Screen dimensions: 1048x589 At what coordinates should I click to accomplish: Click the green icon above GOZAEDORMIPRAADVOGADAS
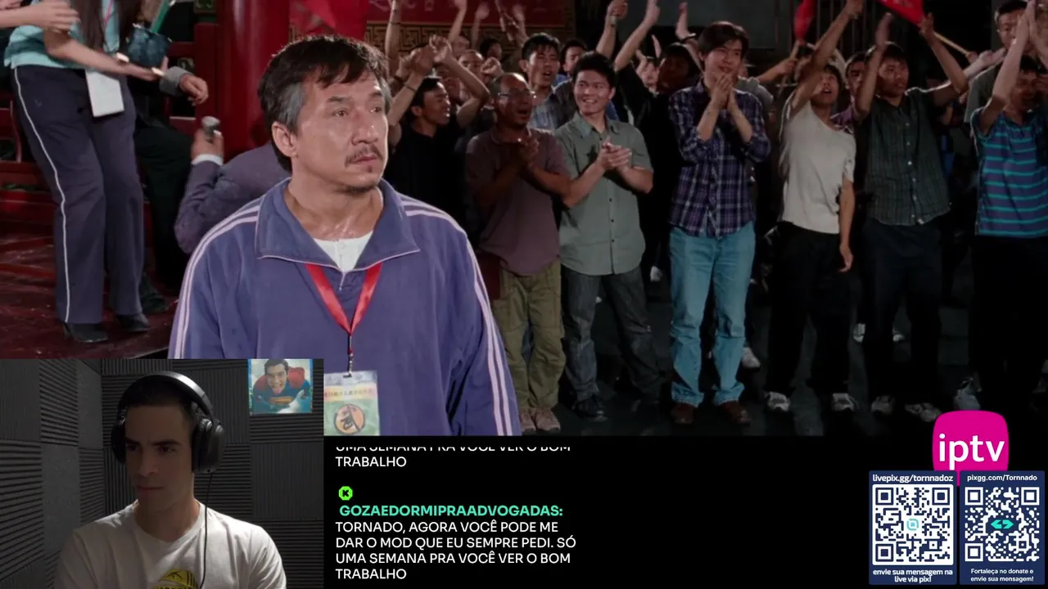[346, 492]
